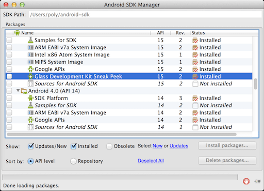Click the Rev. column header
Screen dimensions: 264x191
click(180, 33)
